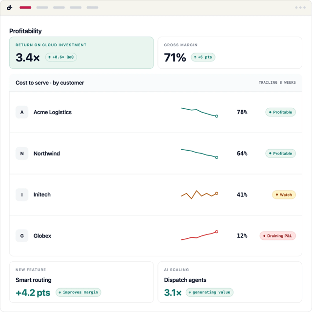Click the Globex avatar letter G
Screen dimensions: 312x312
(x=22, y=236)
